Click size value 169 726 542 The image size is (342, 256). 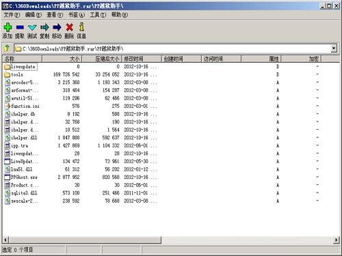66,74
